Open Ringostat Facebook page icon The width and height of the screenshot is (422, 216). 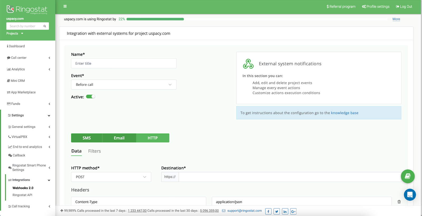(x=268, y=212)
